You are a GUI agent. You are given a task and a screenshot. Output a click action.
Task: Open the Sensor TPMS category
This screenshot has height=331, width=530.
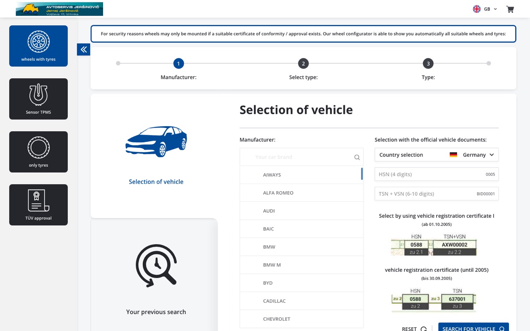[39, 99]
